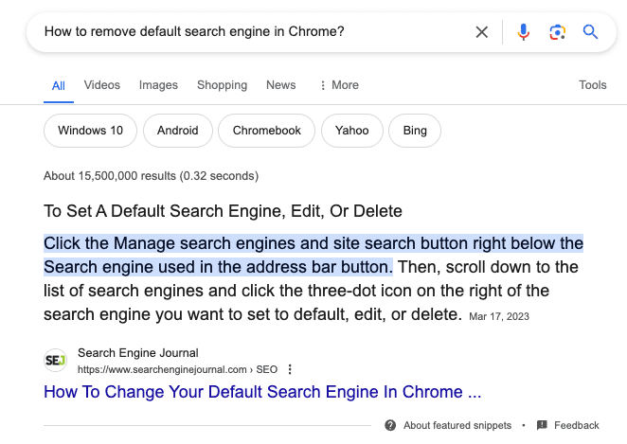Go to the News tab
Viewport: 627px width, 444px height.
pos(280,85)
